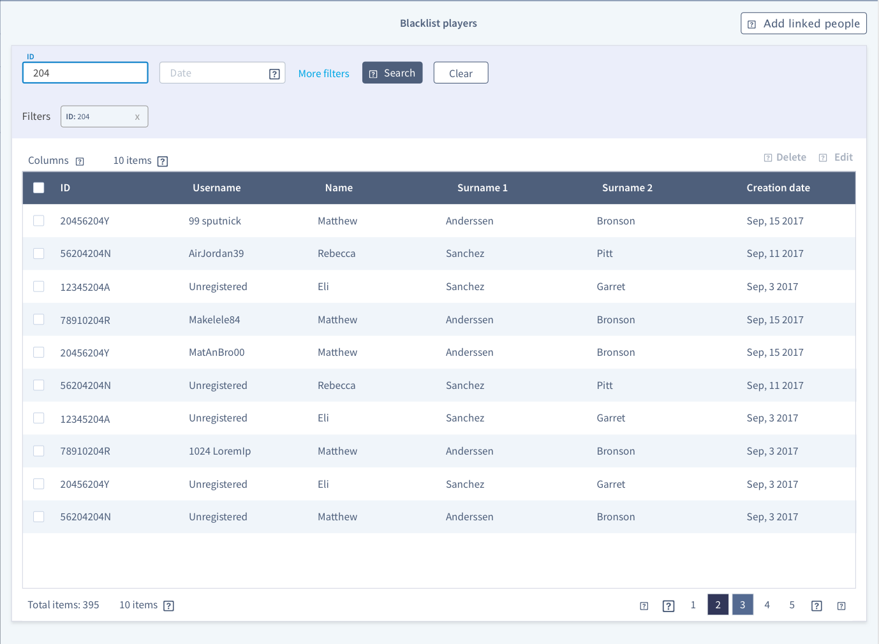Sort table by ID column header
This screenshot has width=879, height=644.
tap(65, 188)
